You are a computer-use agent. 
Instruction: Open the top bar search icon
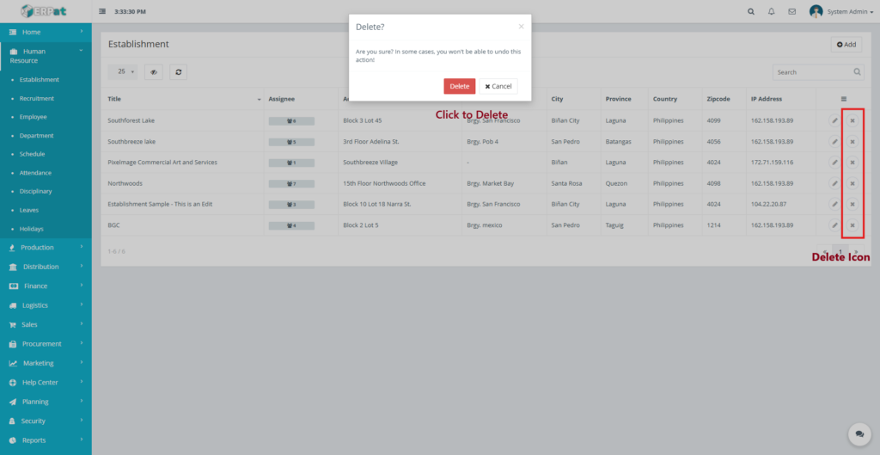[751, 11]
